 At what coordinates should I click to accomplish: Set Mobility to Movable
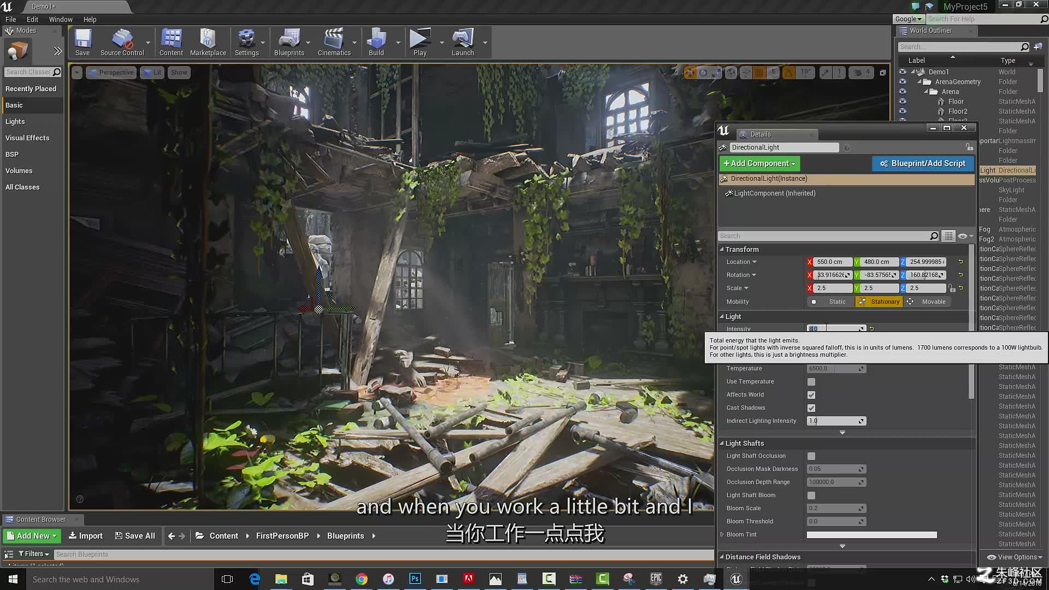point(927,302)
